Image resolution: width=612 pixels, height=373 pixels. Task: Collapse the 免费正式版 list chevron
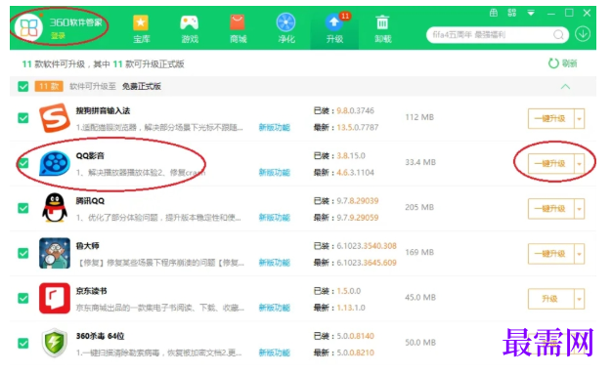[x=565, y=86]
